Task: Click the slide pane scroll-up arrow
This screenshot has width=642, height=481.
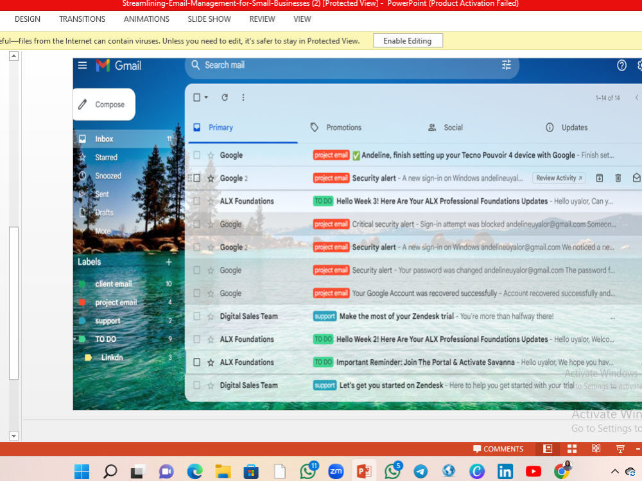Action: (x=13, y=56)
